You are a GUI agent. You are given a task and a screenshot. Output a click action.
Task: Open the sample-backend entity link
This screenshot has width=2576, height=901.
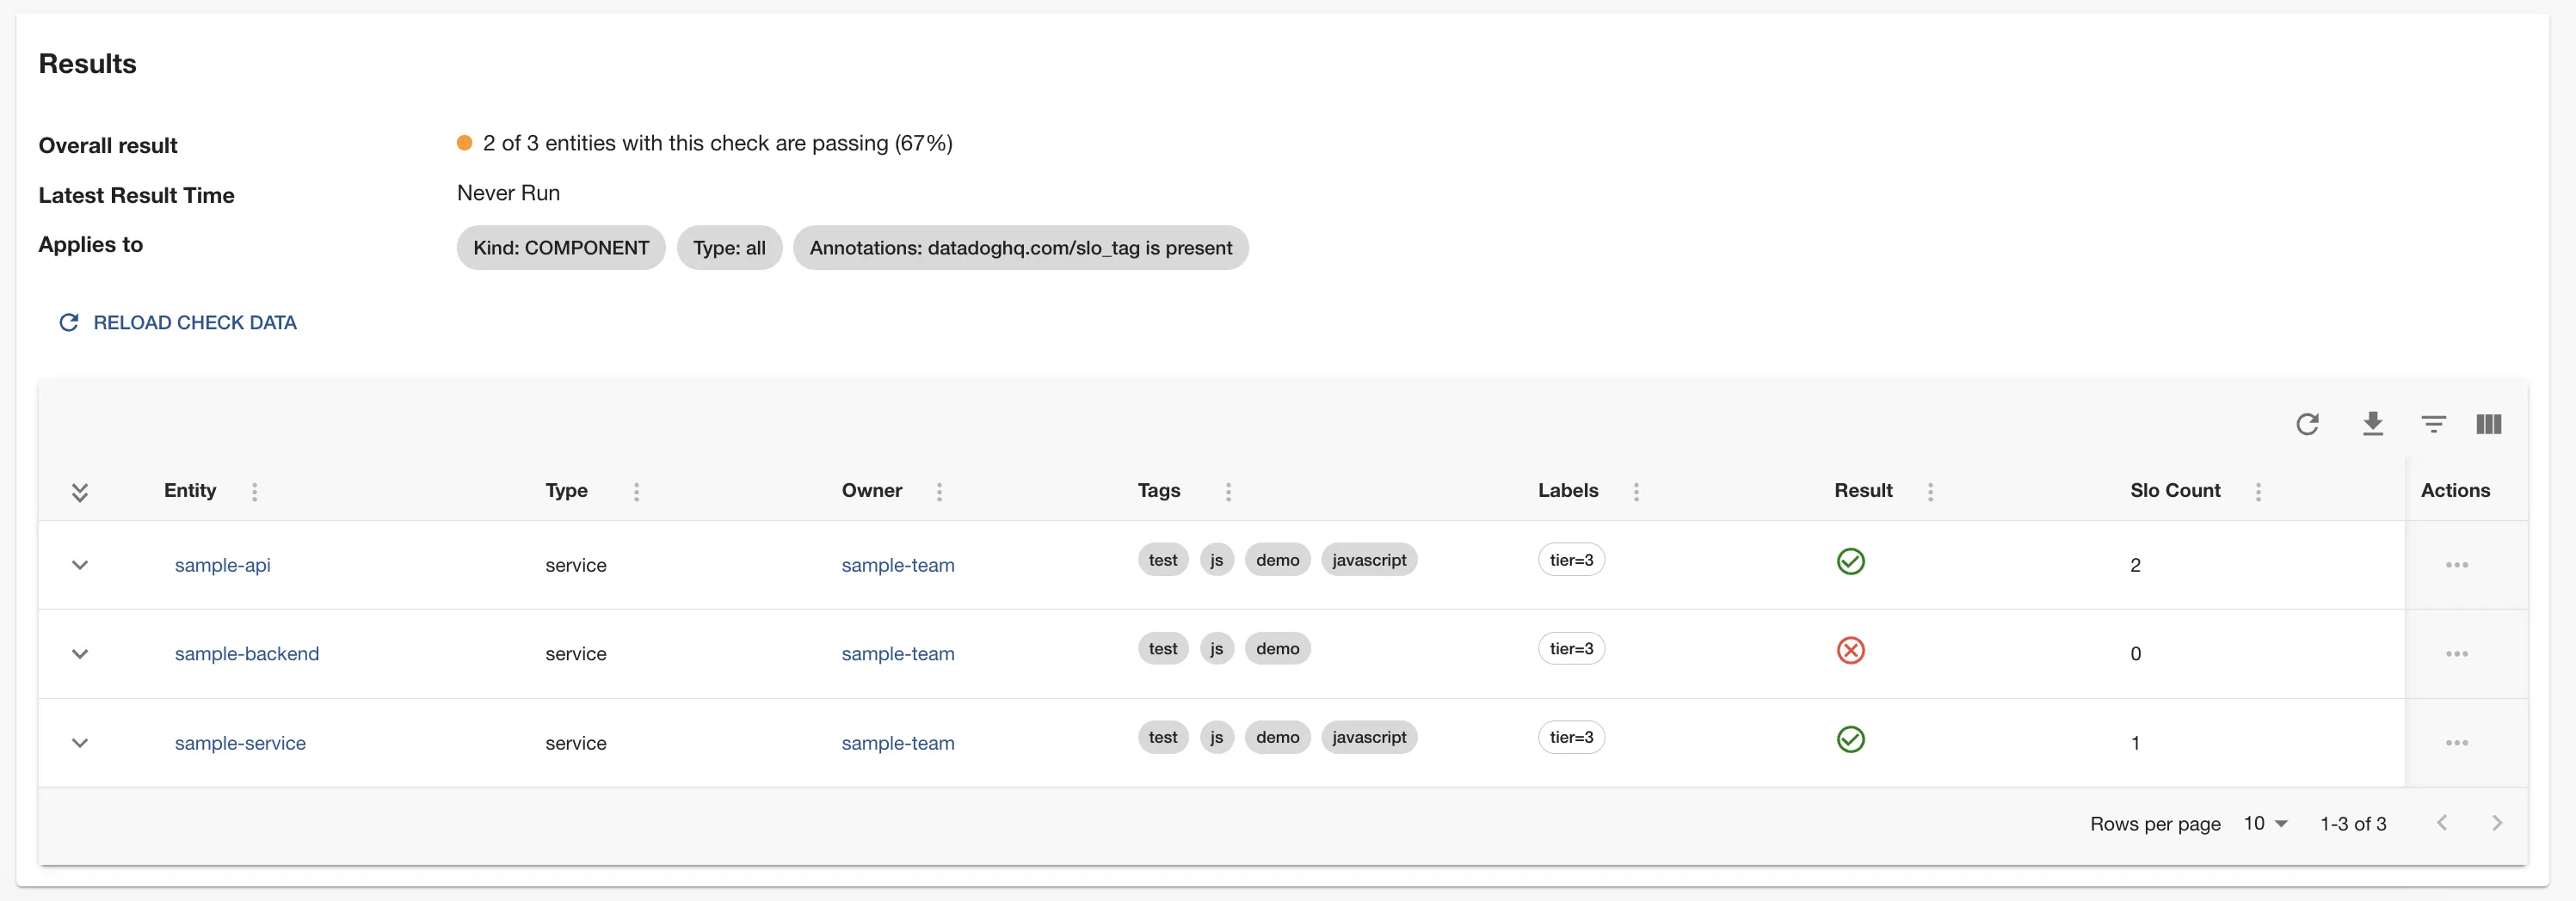point(247,654)
